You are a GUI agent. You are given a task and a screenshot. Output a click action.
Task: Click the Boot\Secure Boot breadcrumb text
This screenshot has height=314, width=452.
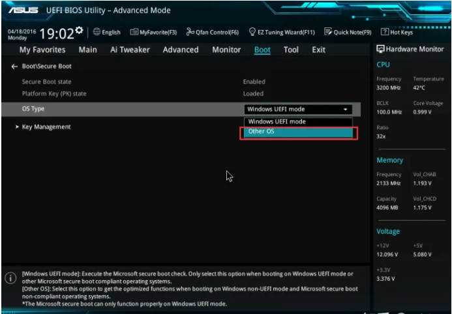click(47, 67)
